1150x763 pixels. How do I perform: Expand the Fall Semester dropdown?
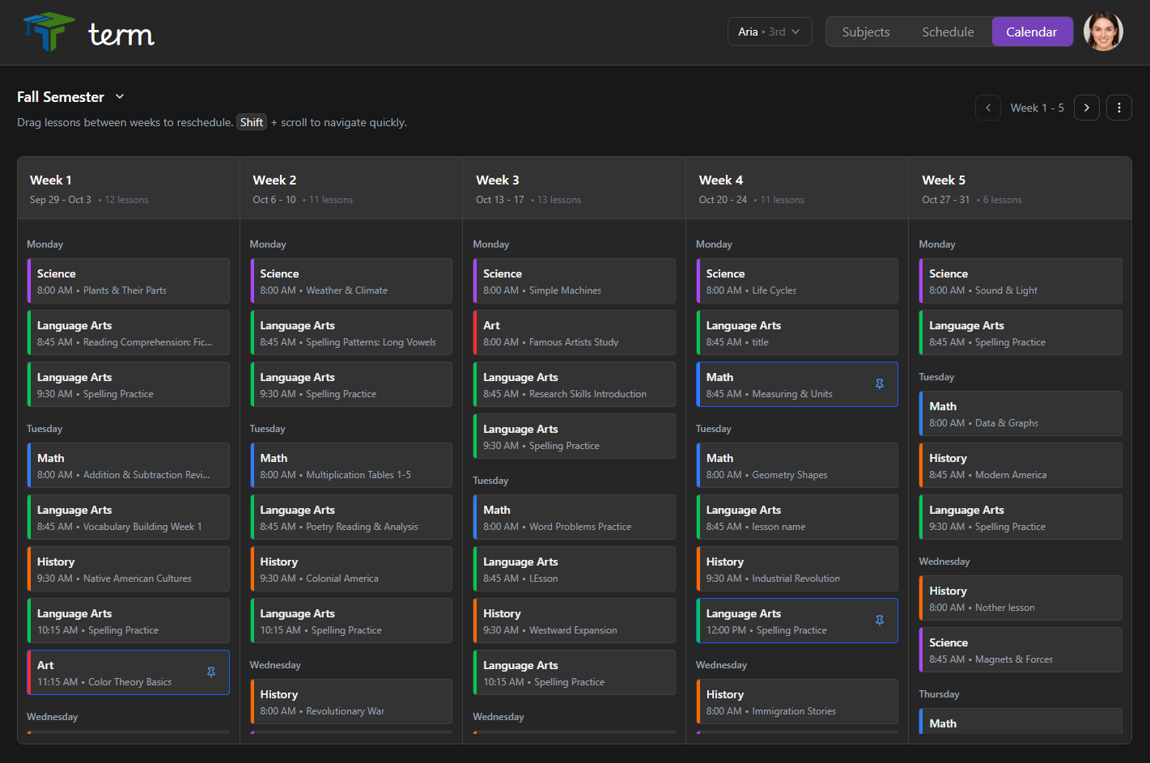coord(120,97)
